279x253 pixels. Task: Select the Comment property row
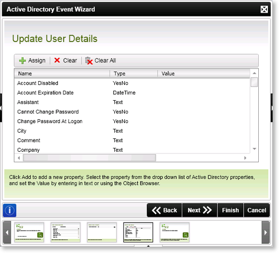coord(132,141)
